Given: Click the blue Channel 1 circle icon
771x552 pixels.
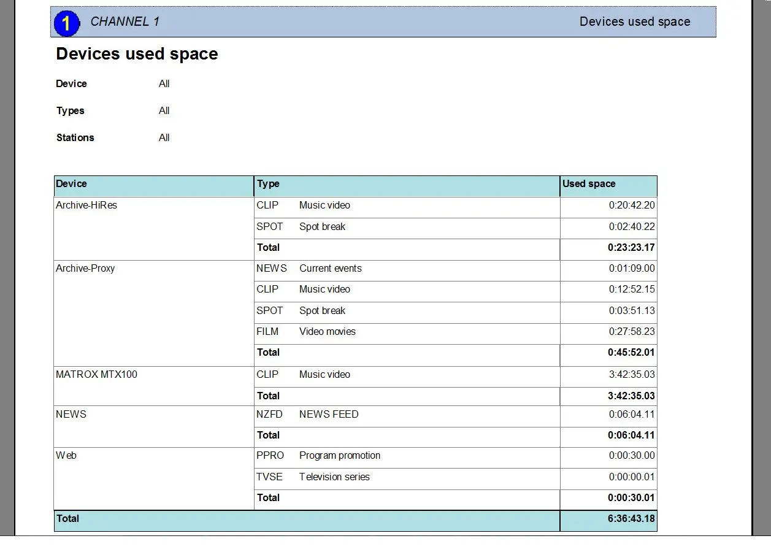Looking at the screenshot, I should (x=66, y=23).
